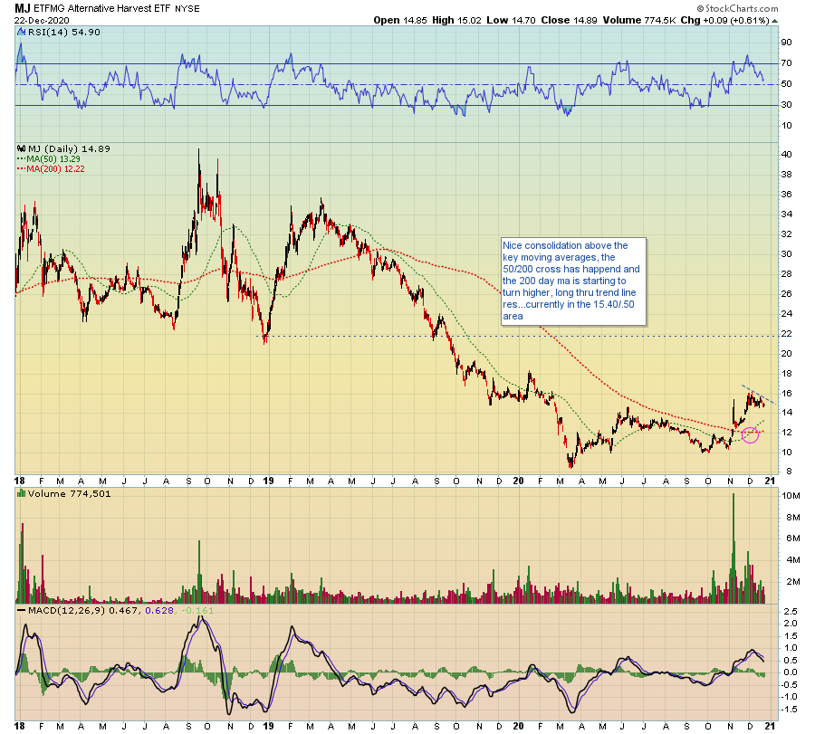
Task: Click the NYSE exchange label
Action: tap(187, 9)
